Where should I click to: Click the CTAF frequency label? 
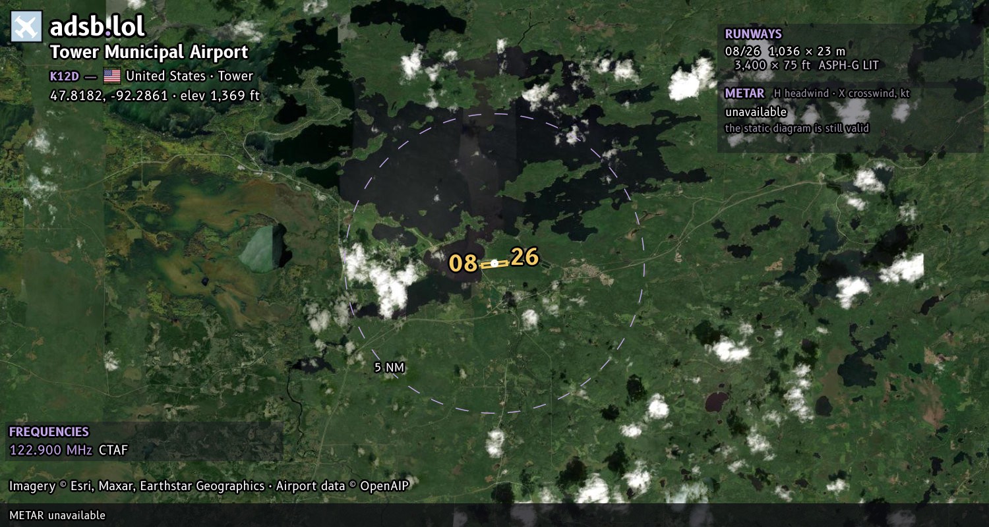pyautogui.click(x=113, y=451)
